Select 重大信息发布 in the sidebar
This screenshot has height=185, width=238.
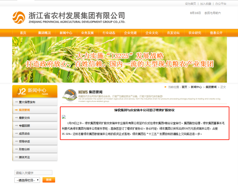click(x=27, y=102)
